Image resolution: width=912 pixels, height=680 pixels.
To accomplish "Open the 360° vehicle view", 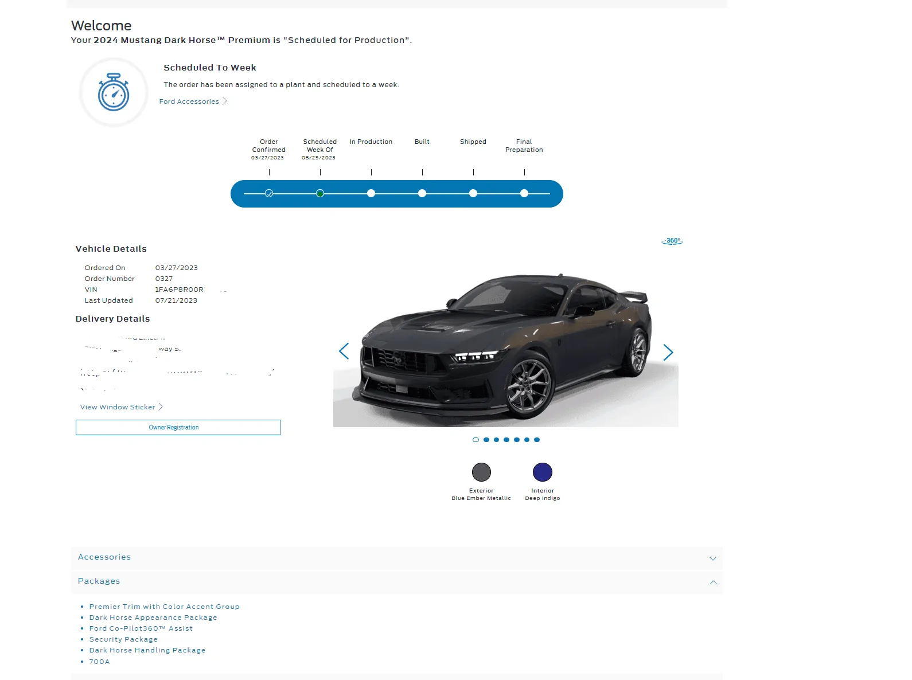I will click(x=672, y=241).
